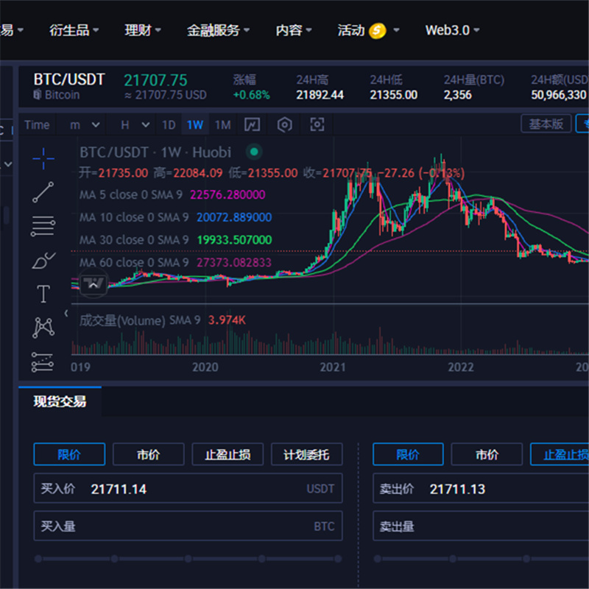Click the 2020 time axis label

(205, 367)
